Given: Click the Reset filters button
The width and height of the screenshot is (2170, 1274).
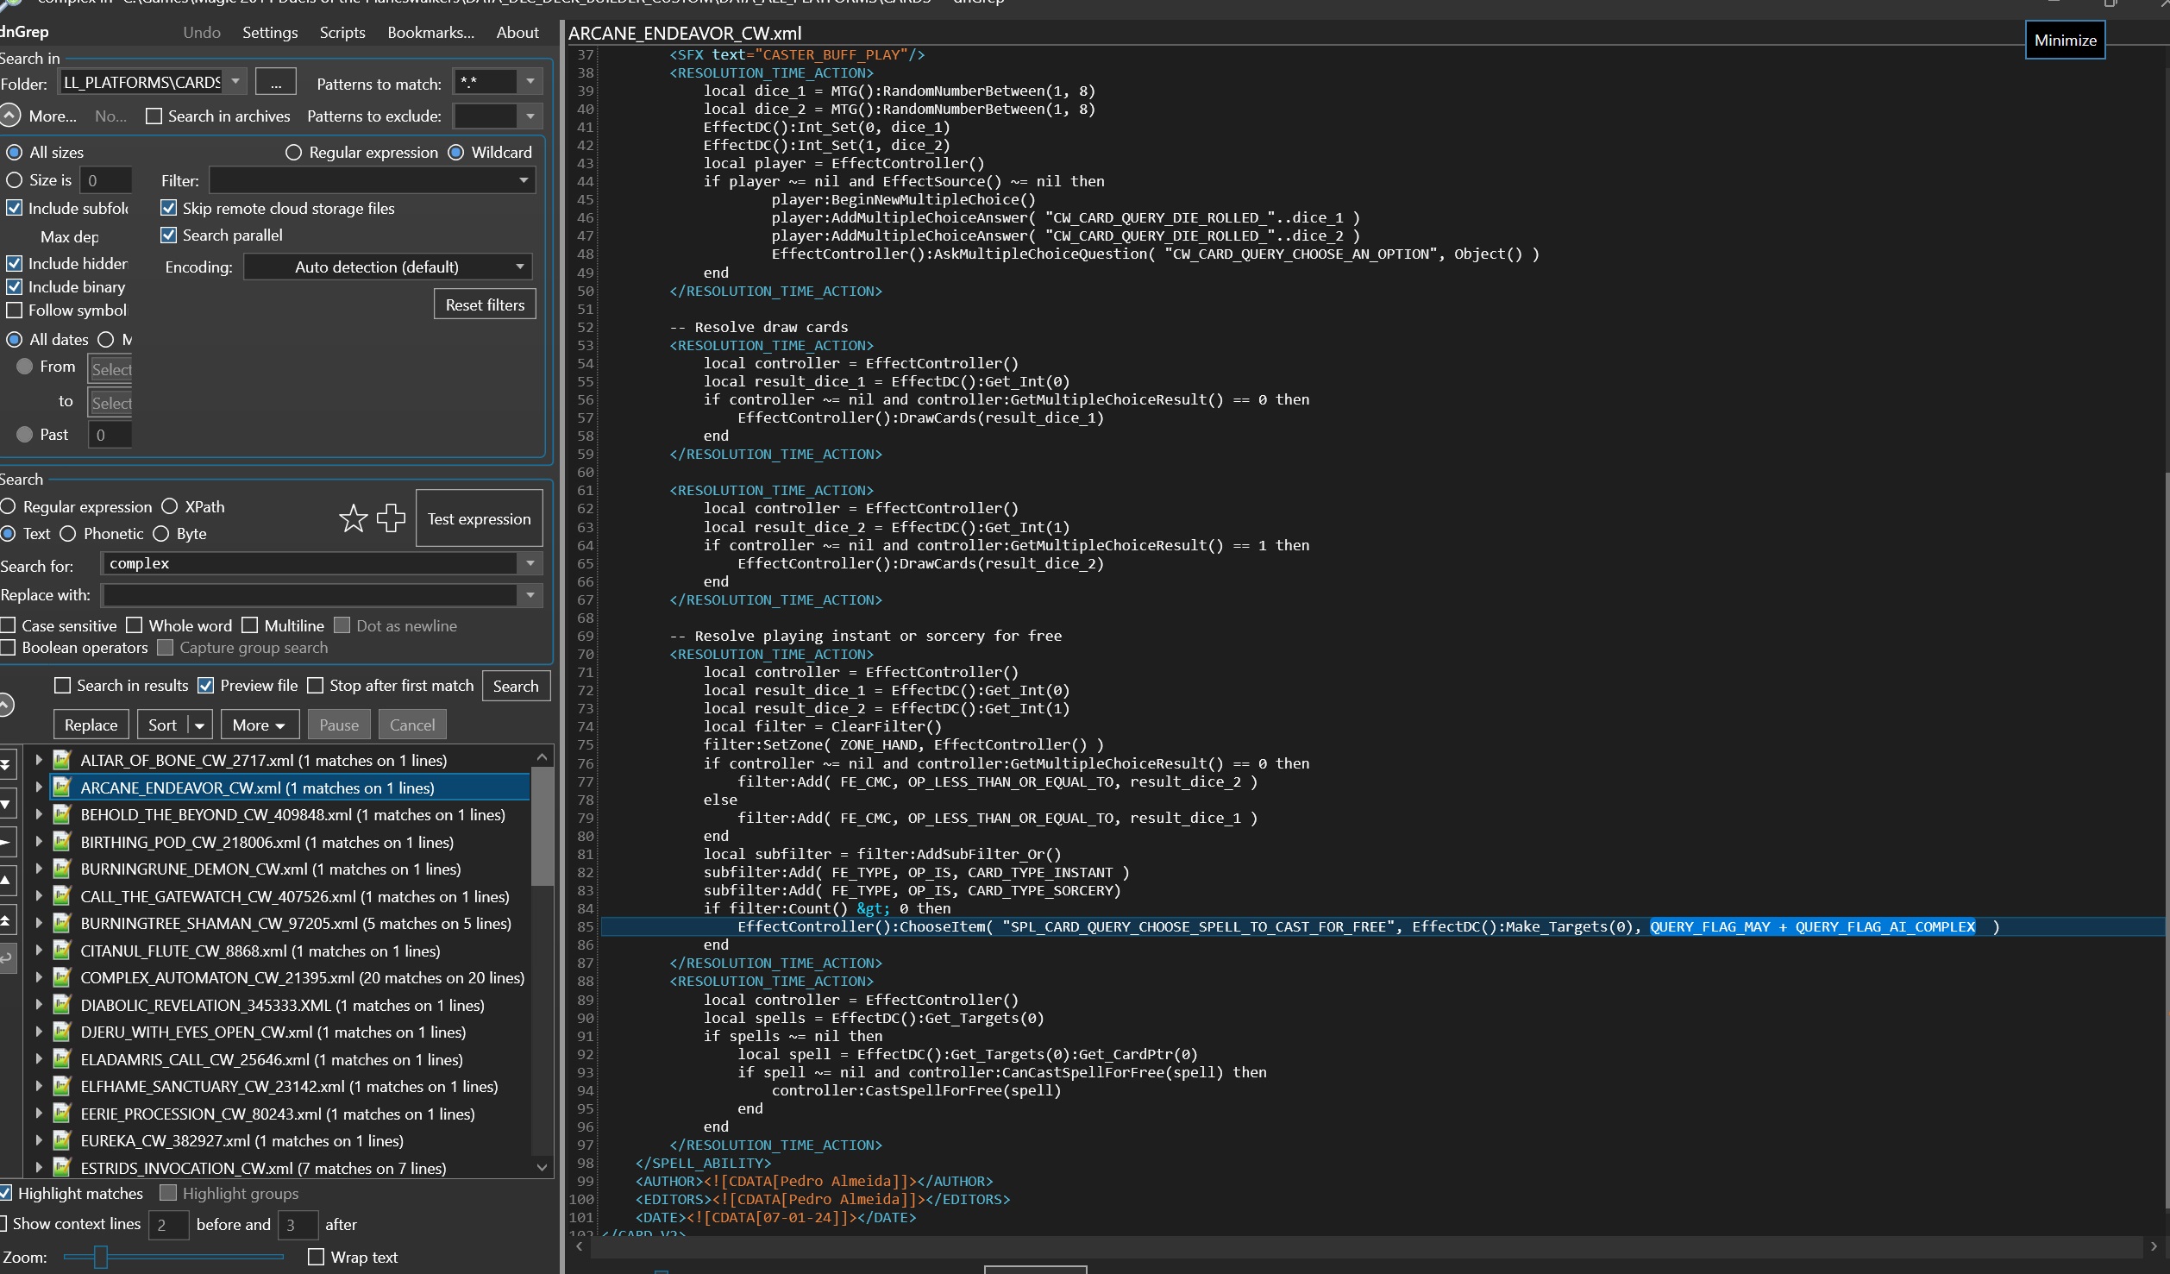Looking at the screenshot, I should pos(485,304).
